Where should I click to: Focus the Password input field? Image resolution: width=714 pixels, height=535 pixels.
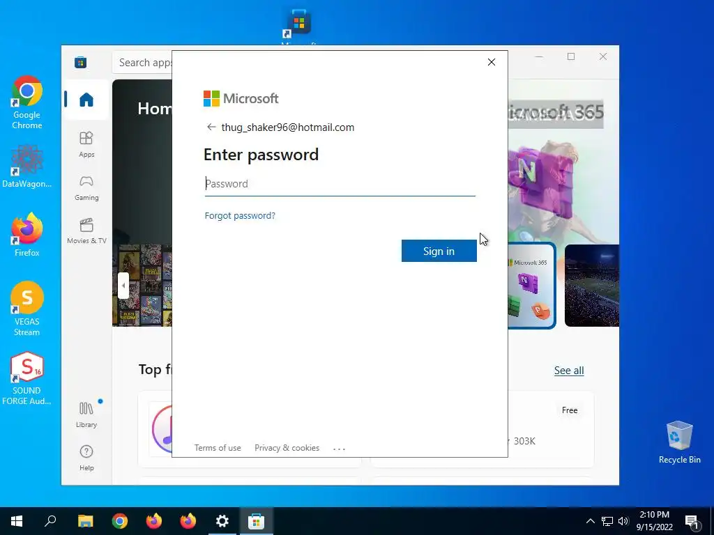coord(340,184)
